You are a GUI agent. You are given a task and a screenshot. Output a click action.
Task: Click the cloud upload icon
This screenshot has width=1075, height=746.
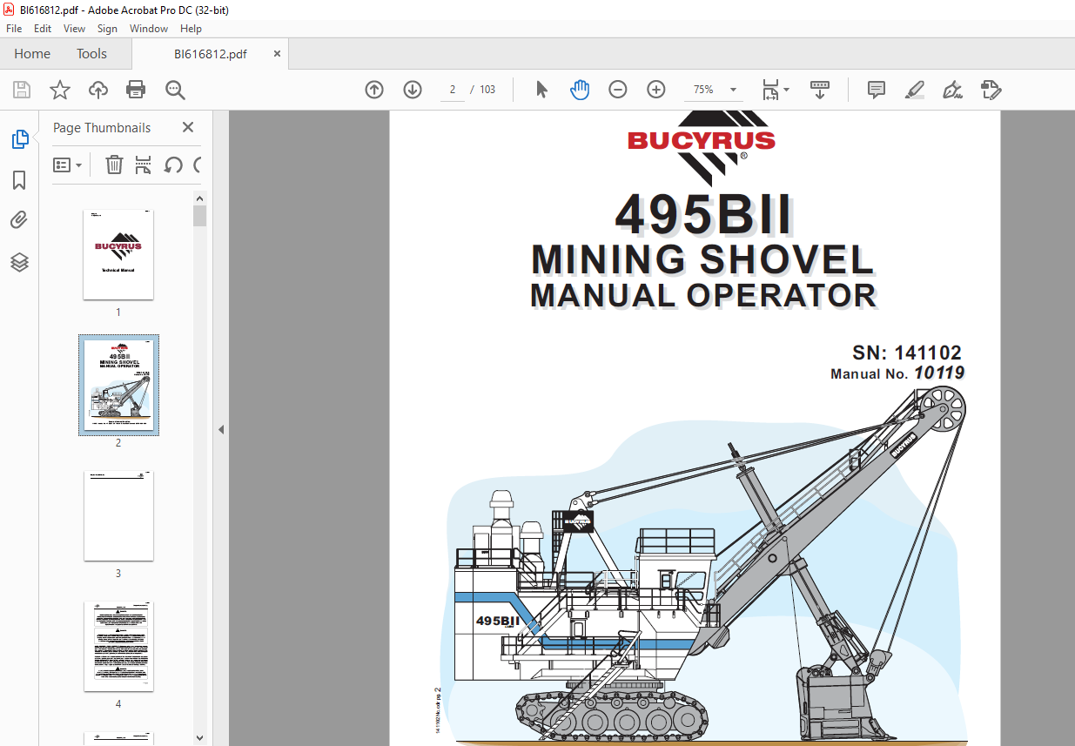pos(98,90)
